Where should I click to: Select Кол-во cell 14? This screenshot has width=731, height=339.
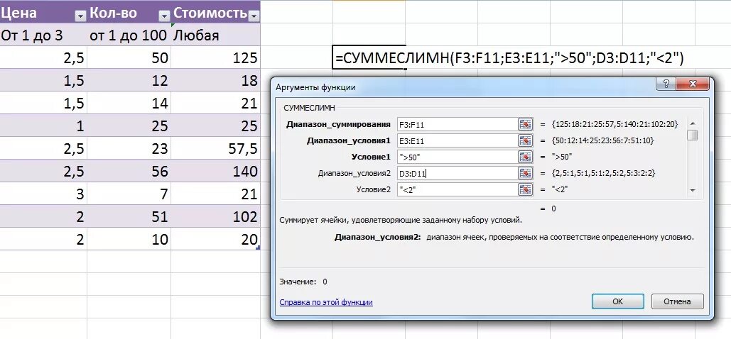[129, 103]
